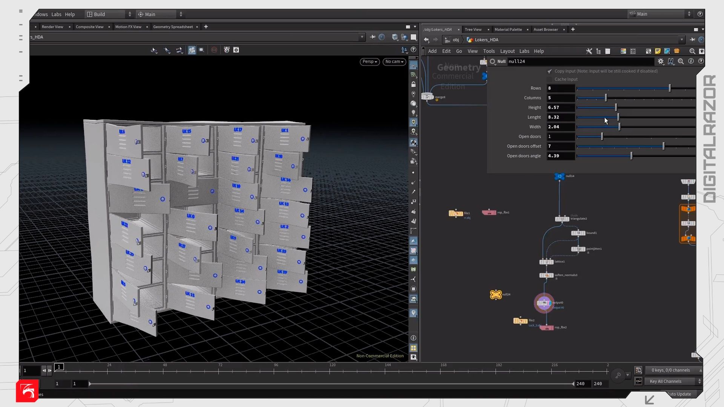724x407 pixels.
Task: Click the back arrow in network path
Action: [x=426, y=40]
